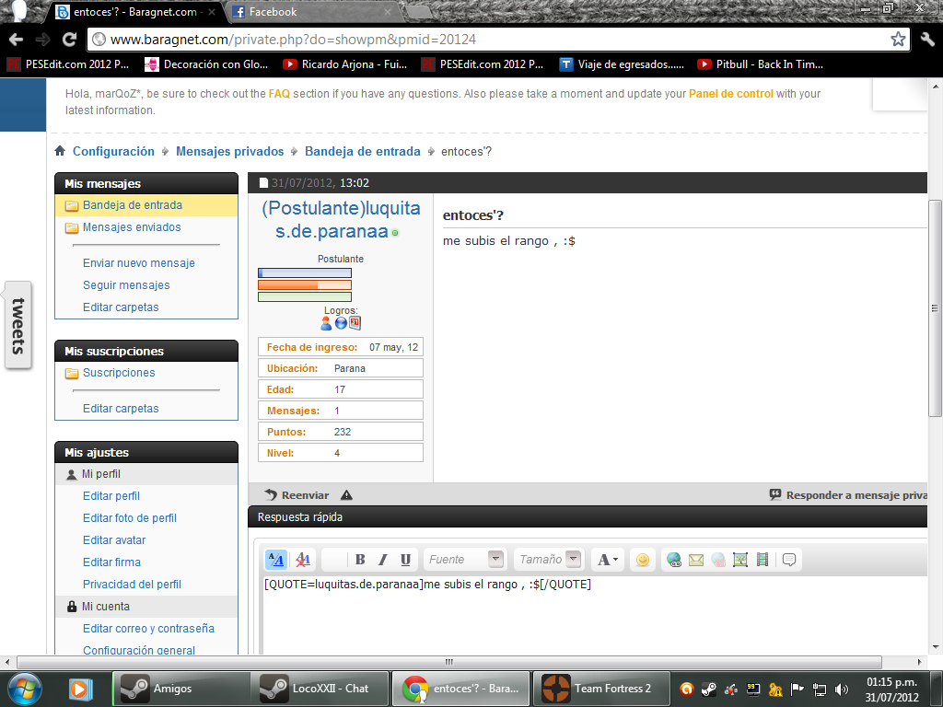
Task: Click the insert link globe icon
Action: point(673,560)
